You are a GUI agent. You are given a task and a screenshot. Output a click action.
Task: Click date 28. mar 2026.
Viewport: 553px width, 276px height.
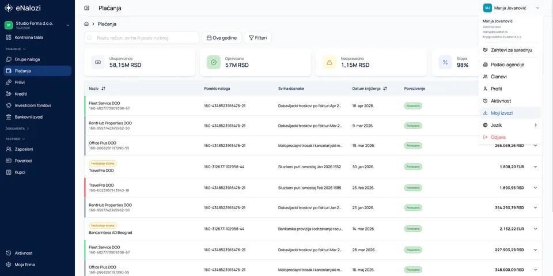(363, 250)
